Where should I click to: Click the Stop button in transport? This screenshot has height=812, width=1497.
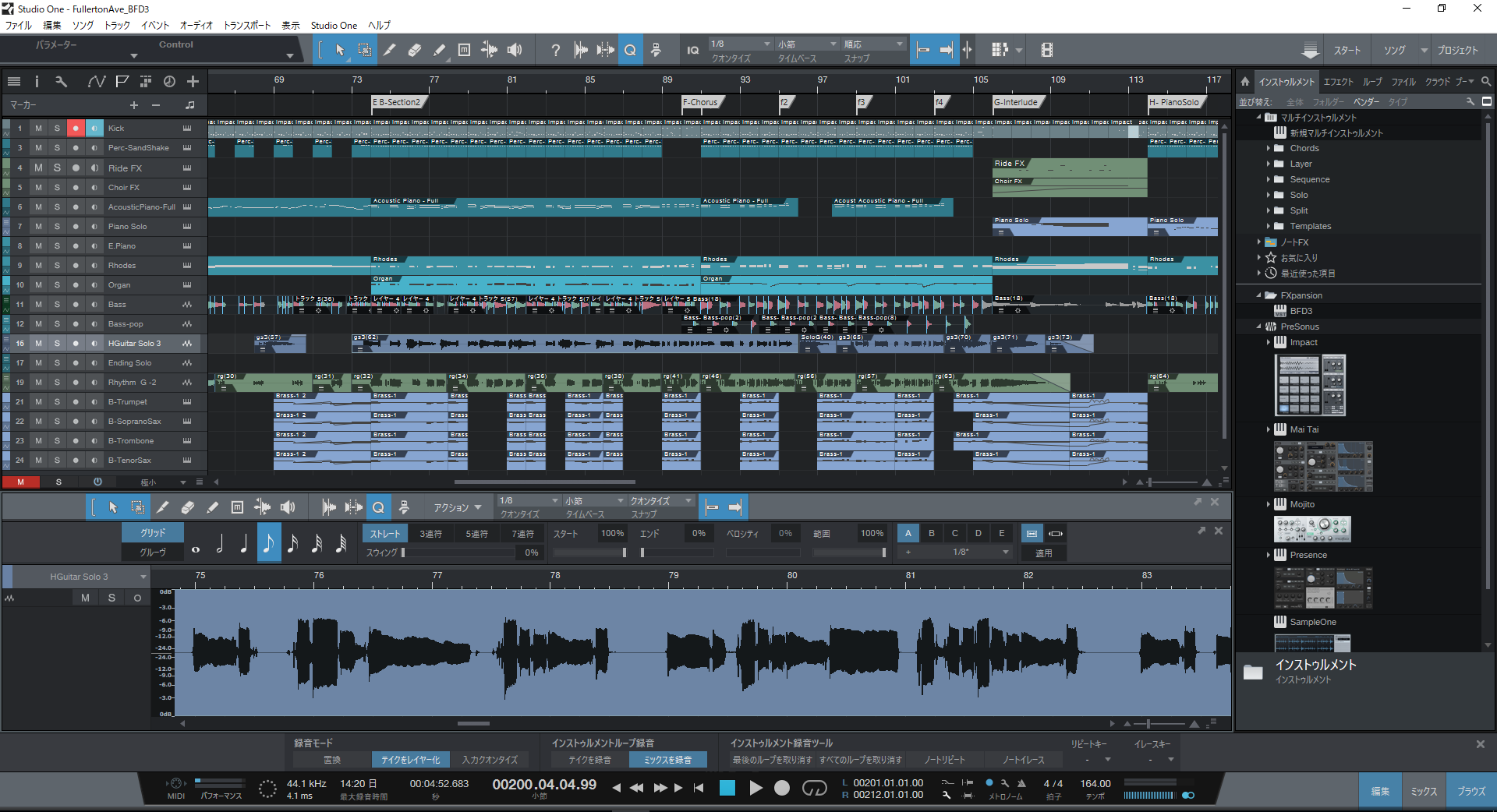(727, 788)
